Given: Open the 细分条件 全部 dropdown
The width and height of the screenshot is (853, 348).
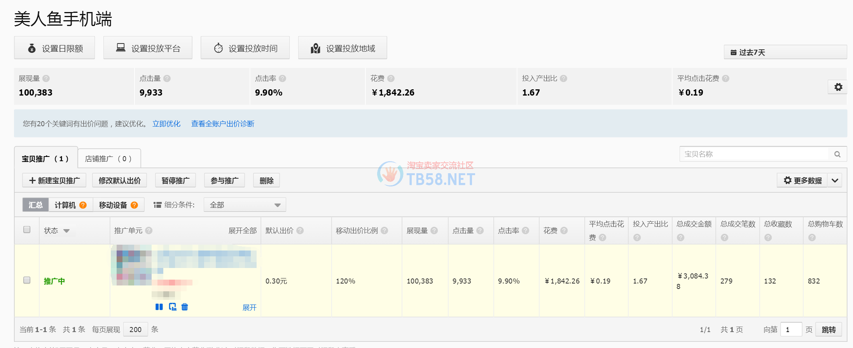Looking at the screenshot, I should pyautogui.click(x=245, y=205).
